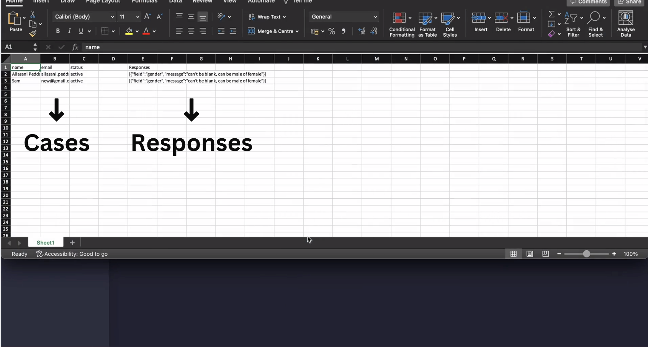Click inside the Name Box showing A1
648x347 pixels.
click(16, 47)
